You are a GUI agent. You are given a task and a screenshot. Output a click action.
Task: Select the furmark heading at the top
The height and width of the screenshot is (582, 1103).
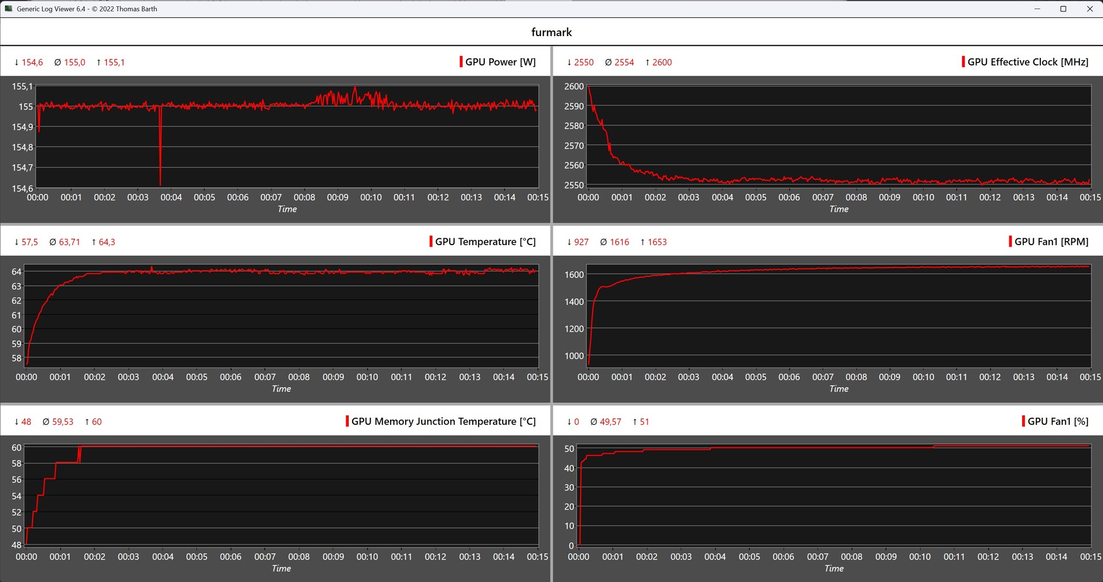551,32
